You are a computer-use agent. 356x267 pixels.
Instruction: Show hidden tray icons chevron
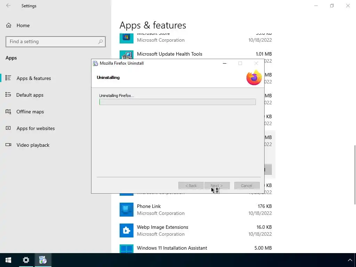pyautogui.click(x=350, y=260)
